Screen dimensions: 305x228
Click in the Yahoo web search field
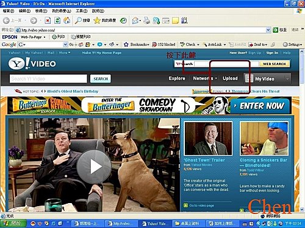click(x=226, y=64)
